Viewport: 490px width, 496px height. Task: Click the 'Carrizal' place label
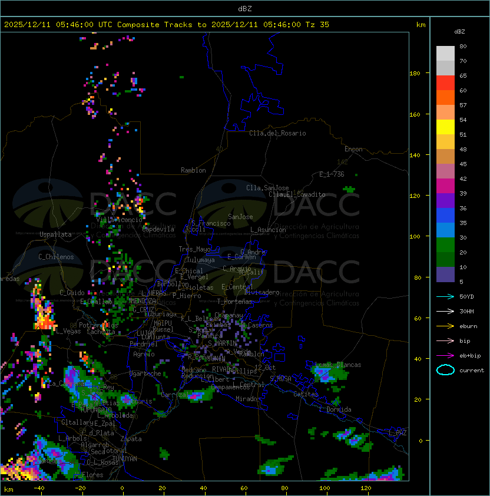pos(175,395)
